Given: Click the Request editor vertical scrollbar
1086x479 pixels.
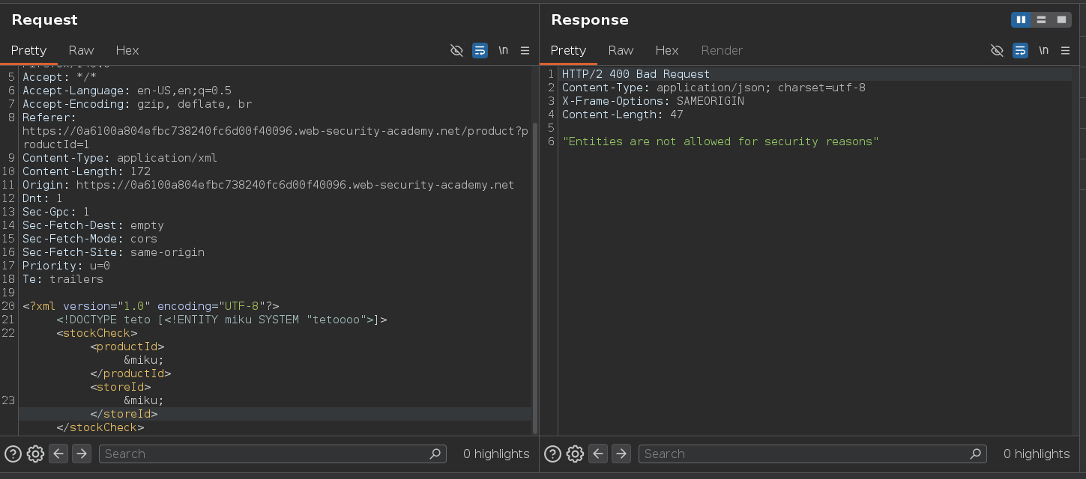Looking at the screenshot, I should tap(534, 277).
